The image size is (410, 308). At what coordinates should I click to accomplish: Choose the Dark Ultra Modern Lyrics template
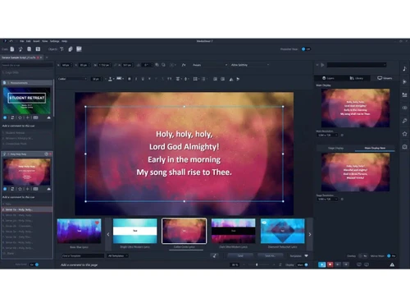(234, 231)
